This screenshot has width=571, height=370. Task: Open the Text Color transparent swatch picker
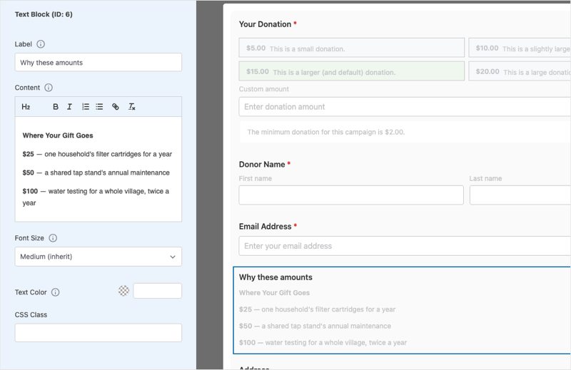[x=123, y=291]
